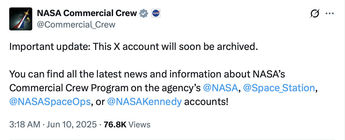Follow the @NASA mention link
Viewport: 345px width, 140px height.
pos(221,88)
